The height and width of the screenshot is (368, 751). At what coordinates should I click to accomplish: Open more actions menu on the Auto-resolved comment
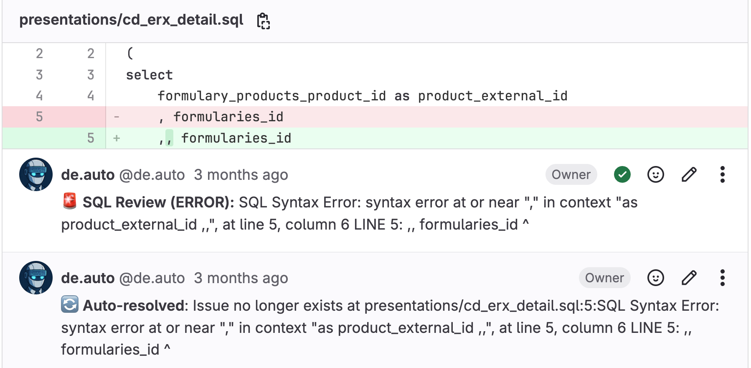click(x=722, y=278)
